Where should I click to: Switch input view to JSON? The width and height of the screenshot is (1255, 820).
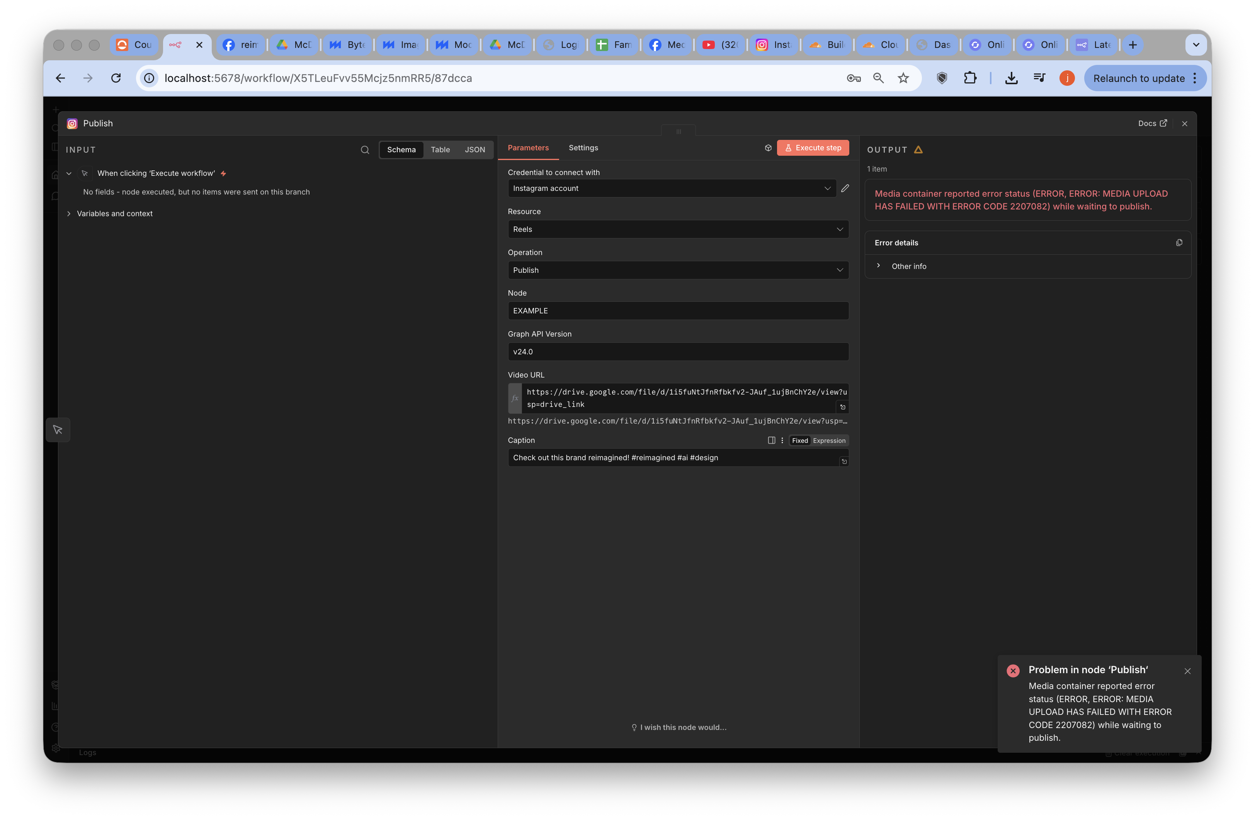pyautogui.click(x=474, y=150)
